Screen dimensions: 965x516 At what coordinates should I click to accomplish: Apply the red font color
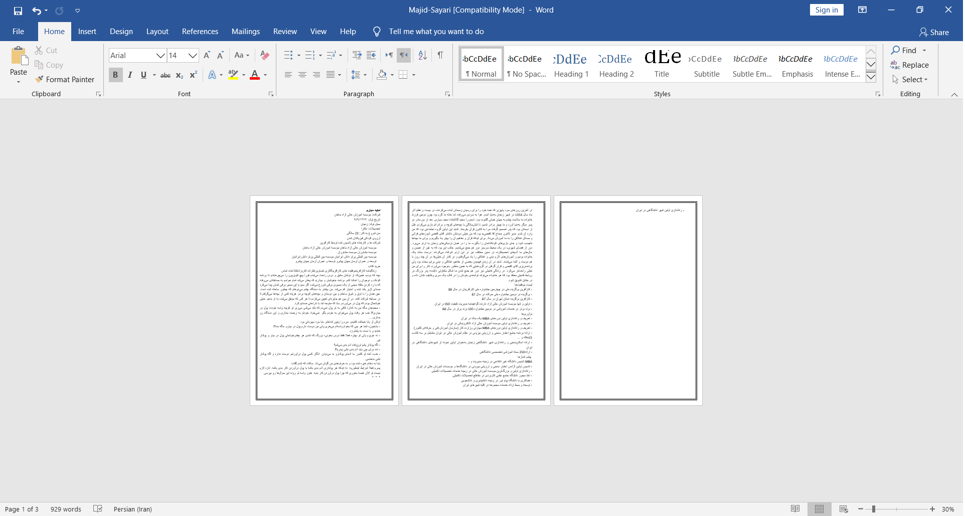[255, 75]
